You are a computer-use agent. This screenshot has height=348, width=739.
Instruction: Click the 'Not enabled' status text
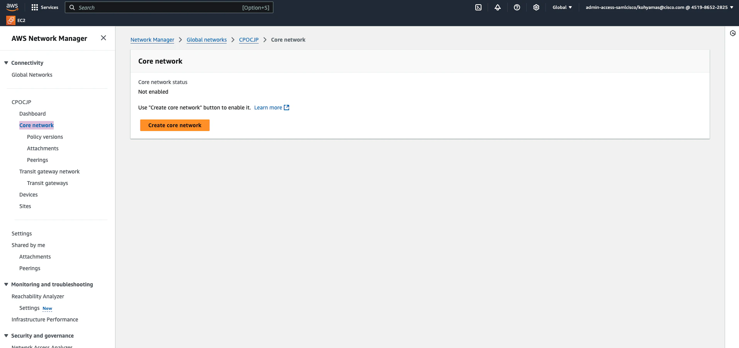click(153, 92)
